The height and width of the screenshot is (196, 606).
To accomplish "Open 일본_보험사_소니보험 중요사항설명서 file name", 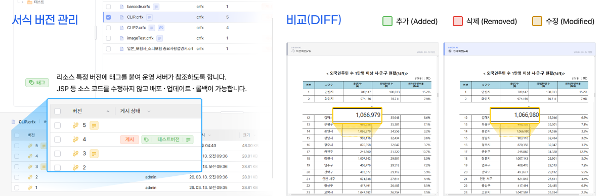I will point(160,48).
